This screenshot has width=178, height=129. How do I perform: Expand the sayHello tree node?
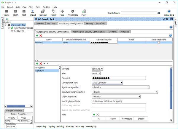point(12,31)
